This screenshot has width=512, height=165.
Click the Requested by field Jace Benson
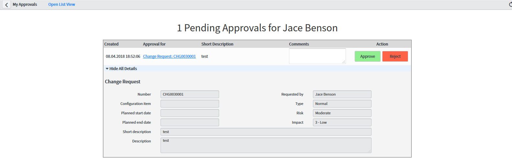342,94
